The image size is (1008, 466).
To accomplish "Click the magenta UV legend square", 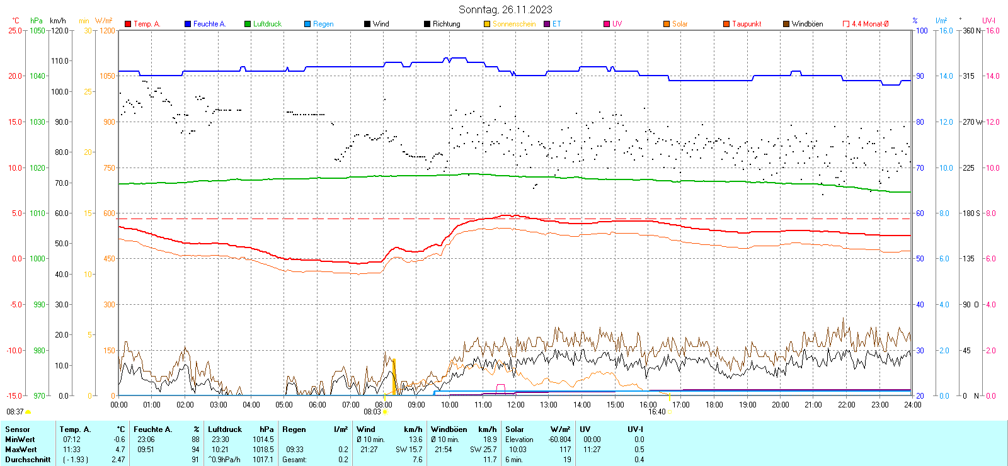I will pos(607,24).
